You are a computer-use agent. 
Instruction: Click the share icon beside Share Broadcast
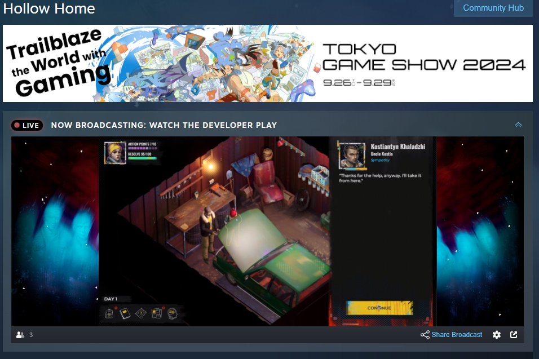[425, 335]
